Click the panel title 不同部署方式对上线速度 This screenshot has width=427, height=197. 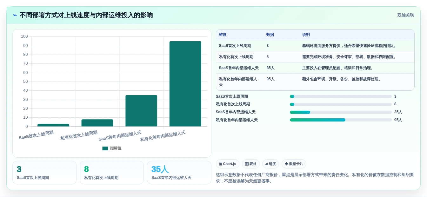86,15
